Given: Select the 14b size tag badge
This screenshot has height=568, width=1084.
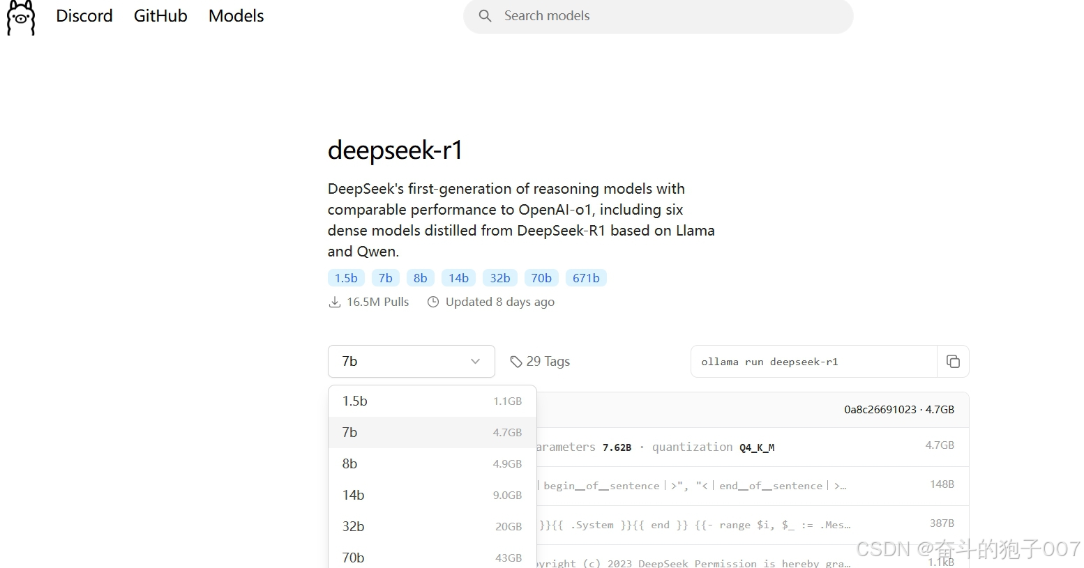Looking at the screenshot, I should click(458, 278).
